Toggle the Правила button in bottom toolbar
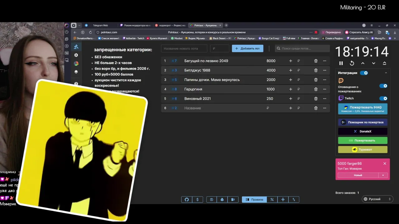Image resolution: width=399 pixels, height=224 pixels. [x=254, y=199]
